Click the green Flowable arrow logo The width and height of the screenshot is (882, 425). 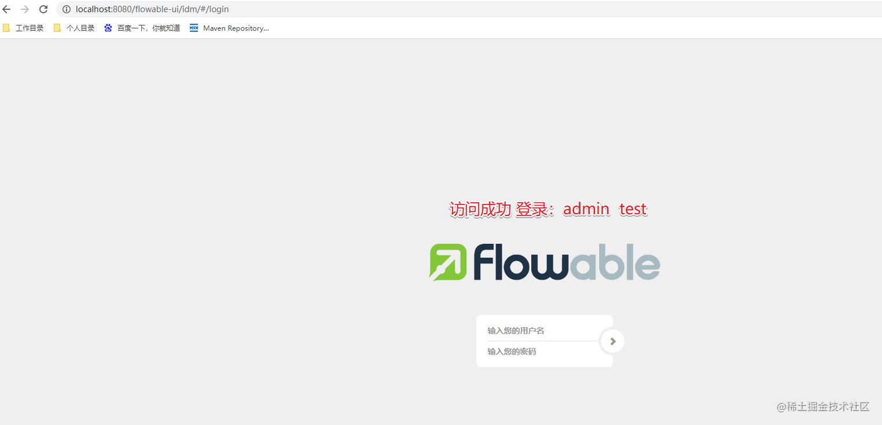click(x=448, y=262)
